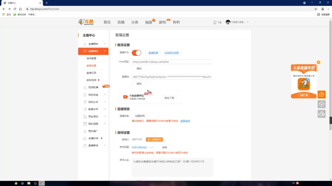Viewport: 332px width, 186px height.
Task: Toggle the 直播开关 live switch
Action: pos(137,53)
